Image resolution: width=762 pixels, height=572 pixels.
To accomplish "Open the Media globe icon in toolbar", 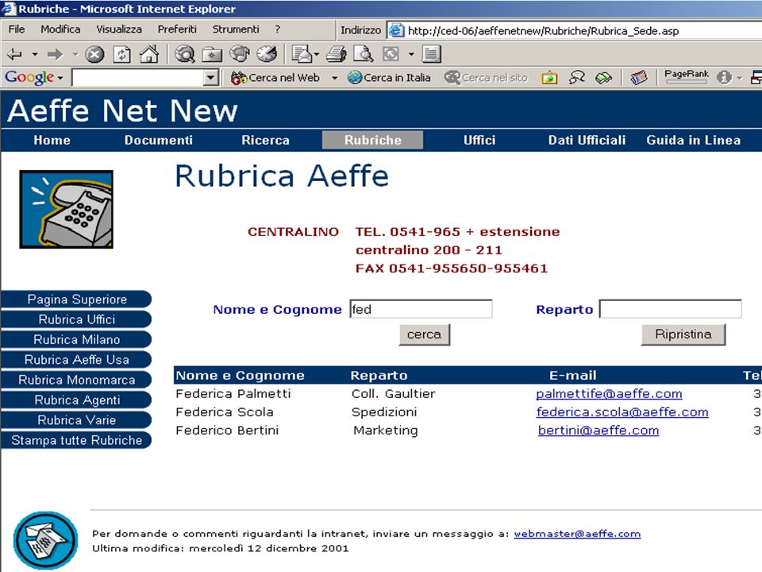I will [239, 54].
